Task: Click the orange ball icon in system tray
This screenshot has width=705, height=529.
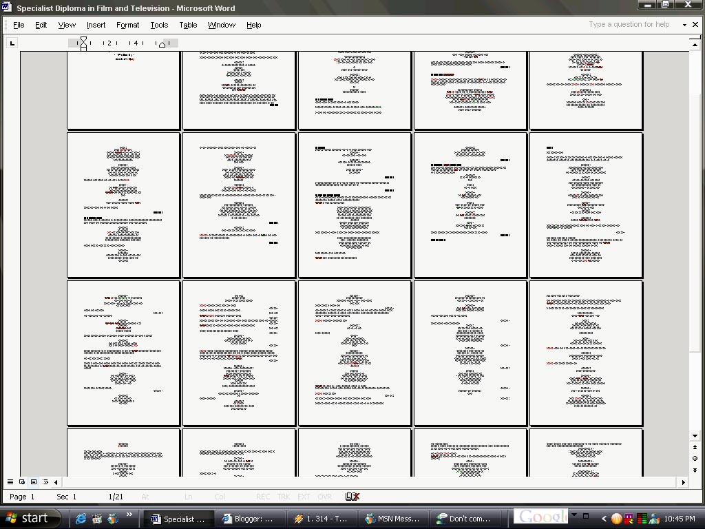Action: click(616, 519)
